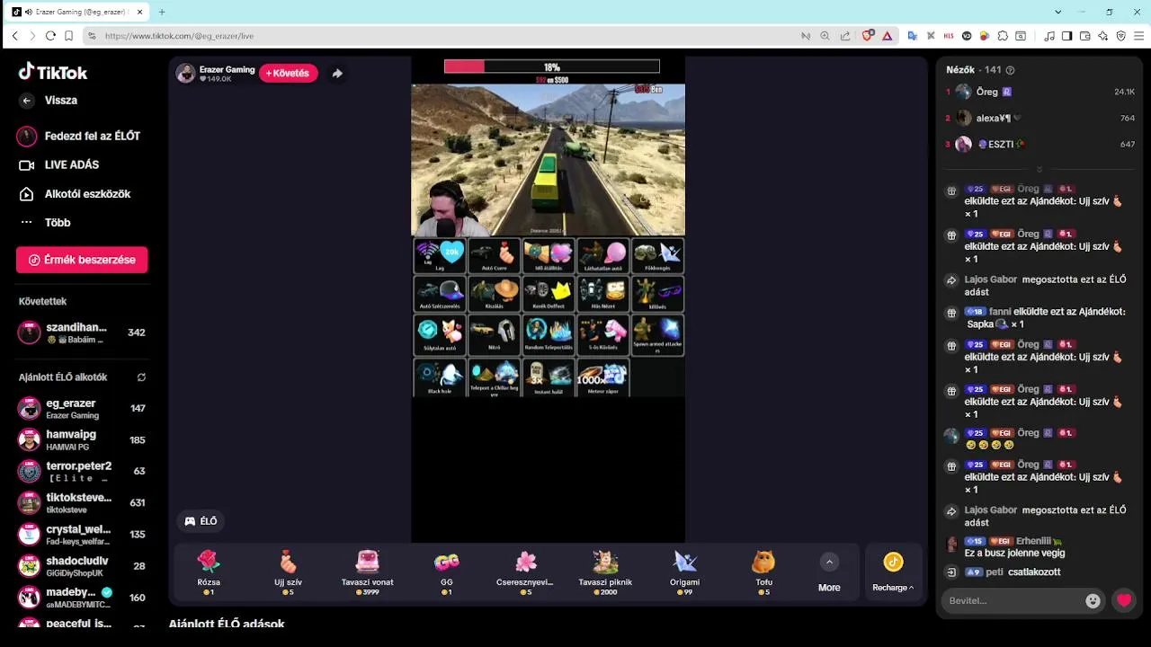Send an Ujj szív gift
Image resolution: width=1151 pixels, height=647 pixels.
(288, 572)
